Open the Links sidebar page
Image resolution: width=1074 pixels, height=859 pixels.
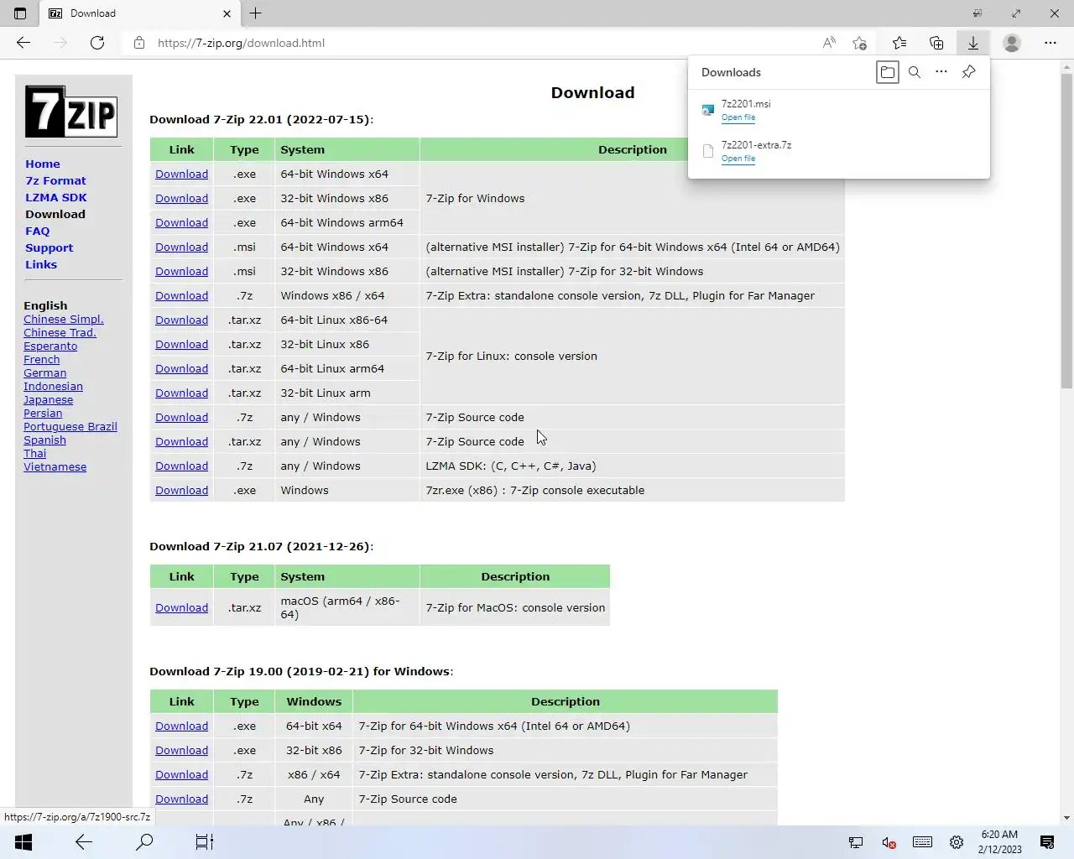(41, 264)
